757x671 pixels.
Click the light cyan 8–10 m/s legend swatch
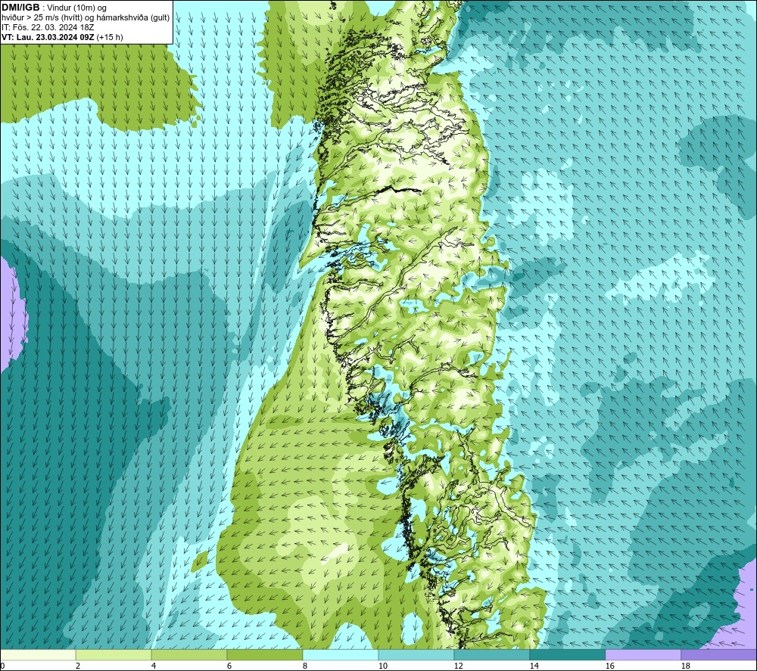[x=341, y=654]
